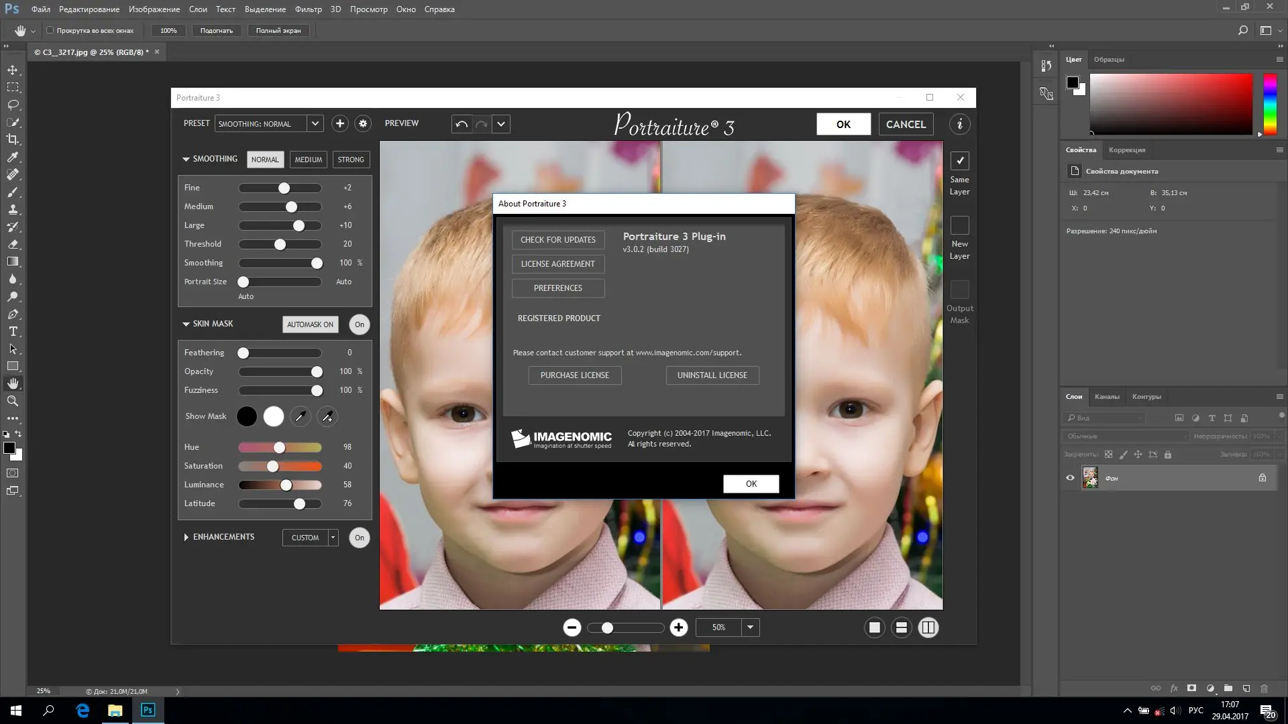Image resolution: width=1288 pixels, height=724 pixels.
Task: Click the Uninstall License button
Action: (x=712, y=375)
